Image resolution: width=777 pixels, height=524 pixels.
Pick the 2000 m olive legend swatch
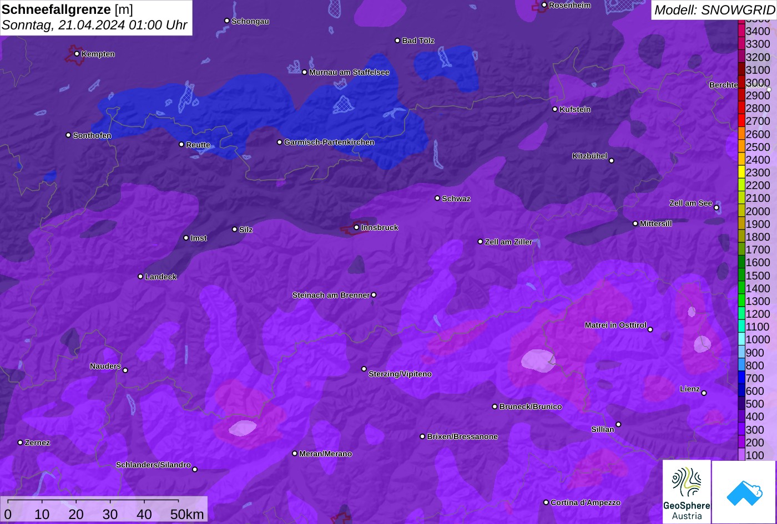(741, 211)
